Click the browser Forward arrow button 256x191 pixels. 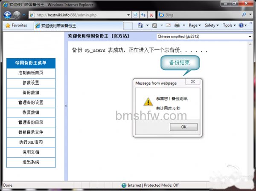pos(17,15)
